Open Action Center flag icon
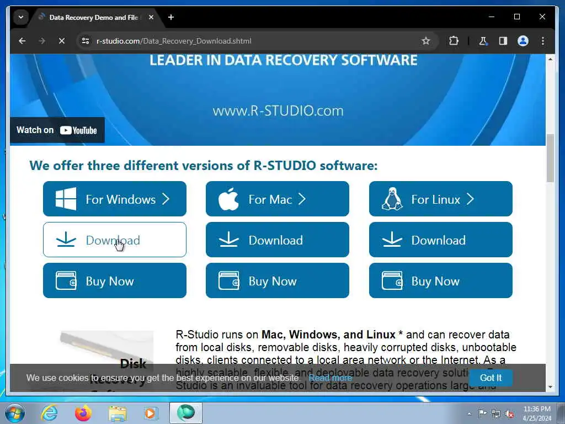 coord(482,414)
